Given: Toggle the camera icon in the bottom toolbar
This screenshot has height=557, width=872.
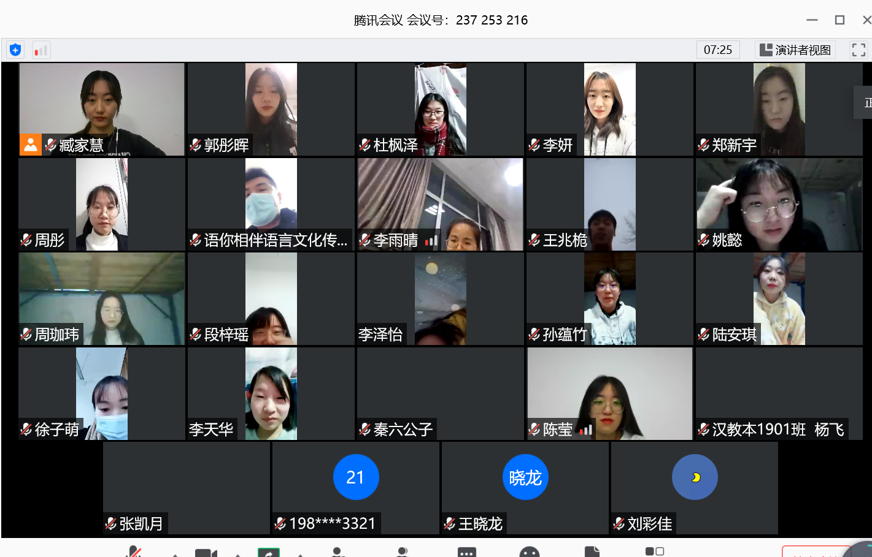Looking at the screenshot, I should [x=206, y=553].
